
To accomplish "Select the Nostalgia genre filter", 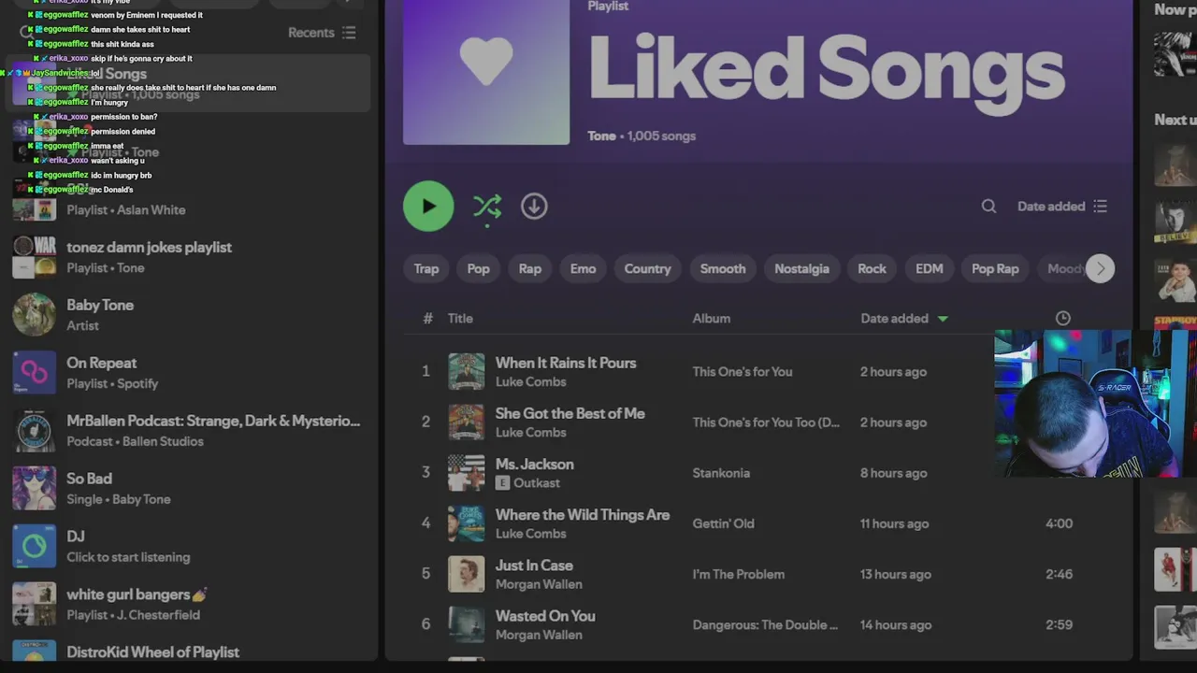I will tap(801, 269).
